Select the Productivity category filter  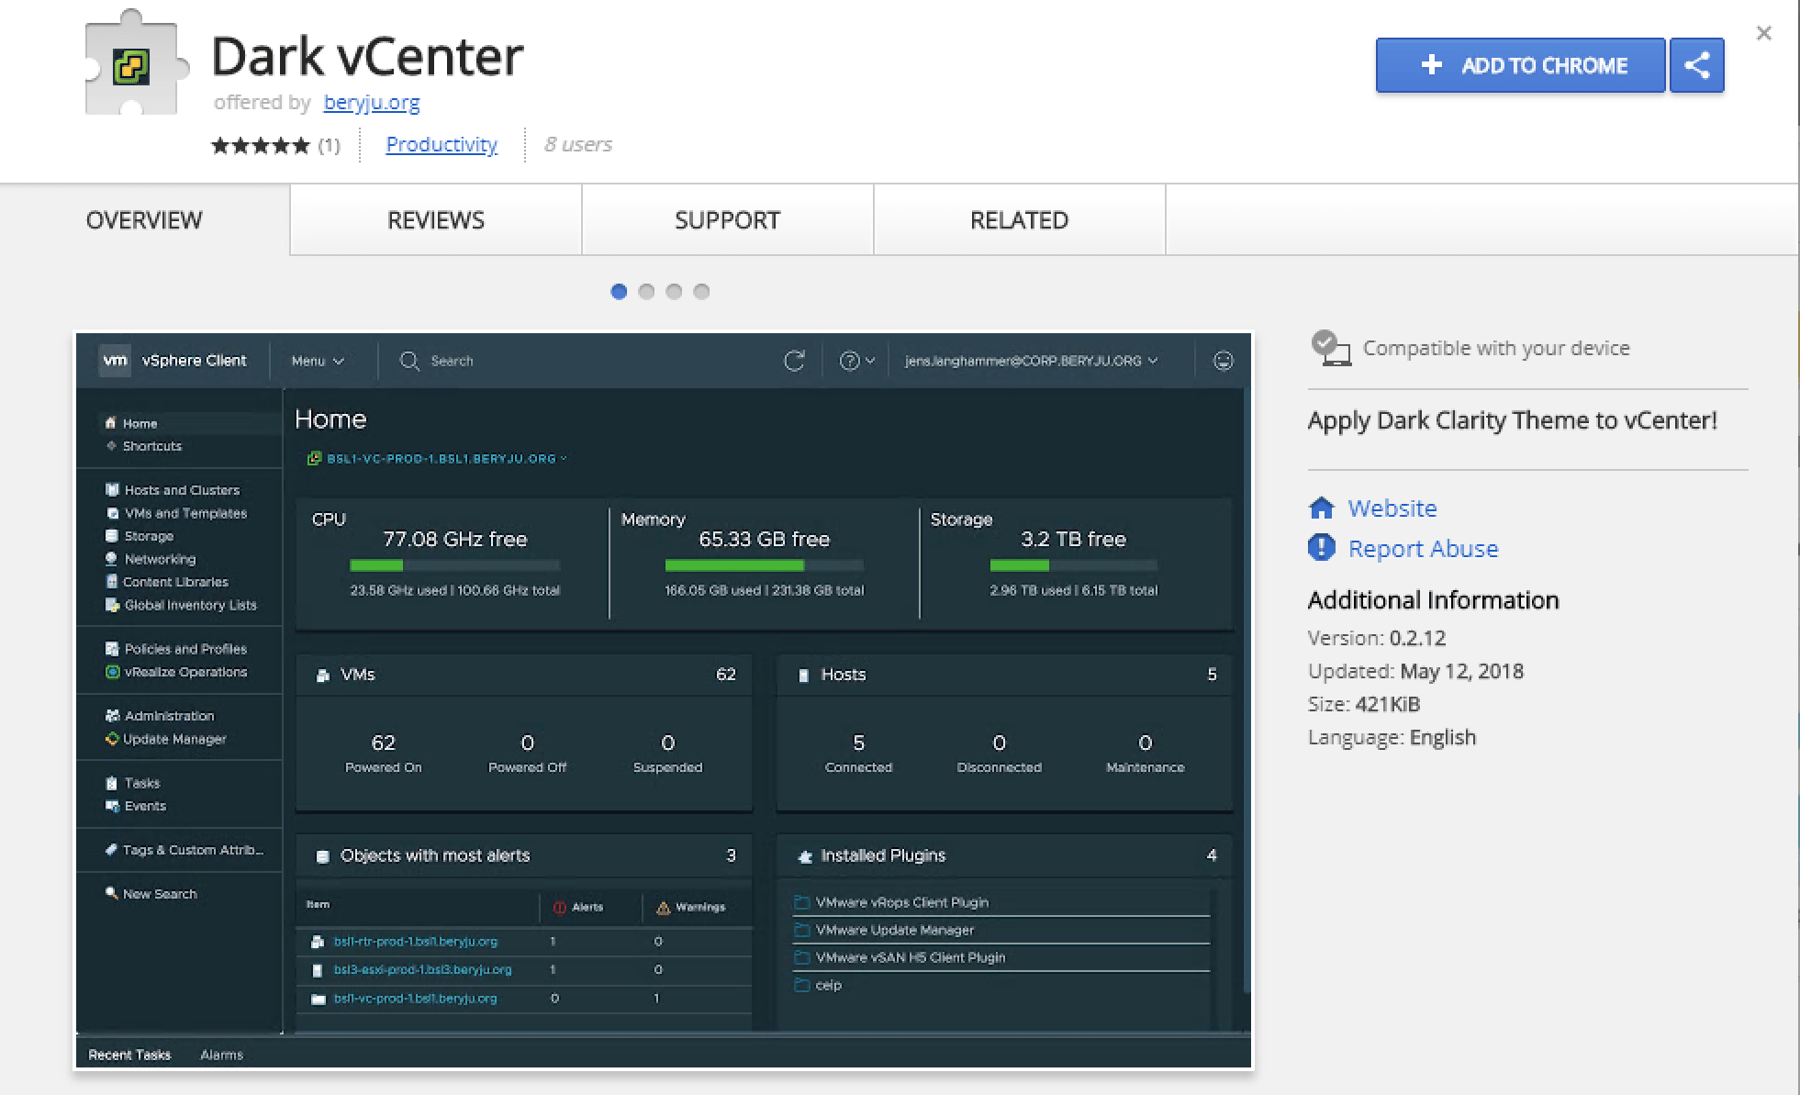[441, 144]
